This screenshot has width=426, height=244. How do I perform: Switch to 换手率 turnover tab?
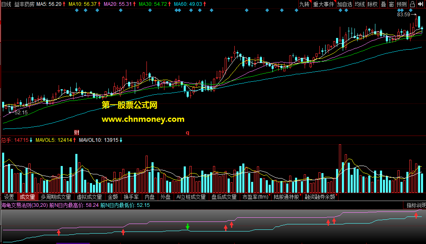131,197
